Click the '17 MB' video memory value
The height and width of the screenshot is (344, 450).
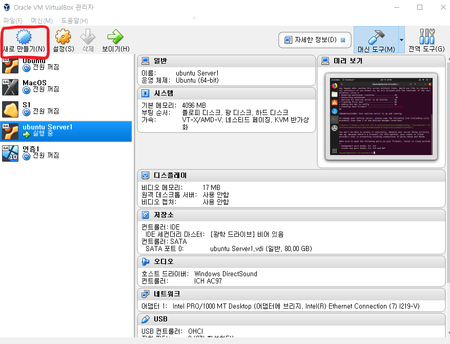coord(212,187)
